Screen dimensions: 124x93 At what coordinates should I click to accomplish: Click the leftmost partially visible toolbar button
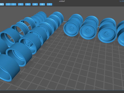tap(2, 4)
